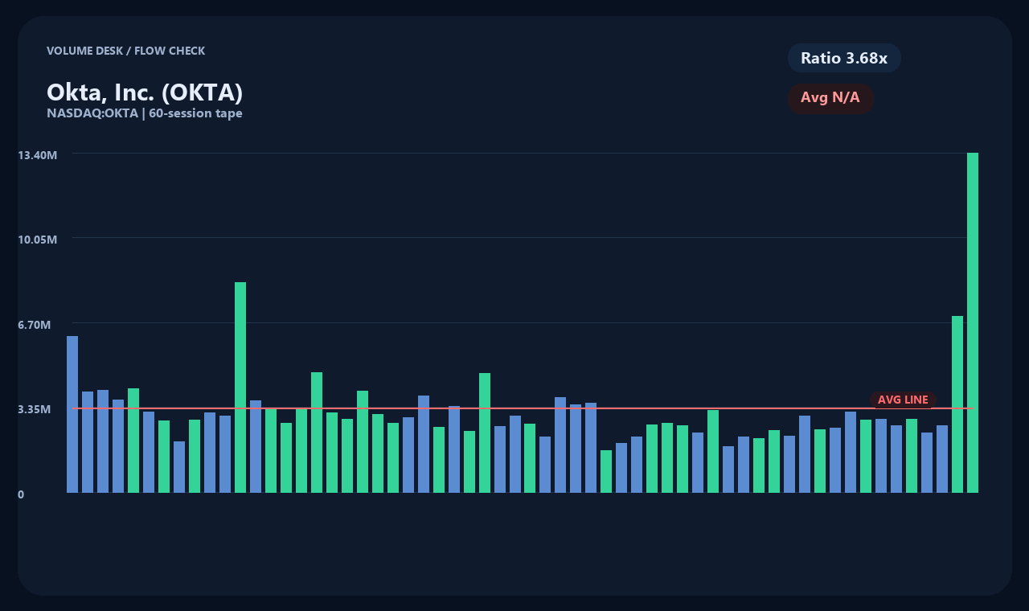This screenshot has height=611, width=1029.
Task: Click the 0 axis label
Action: tap(21, 494)
